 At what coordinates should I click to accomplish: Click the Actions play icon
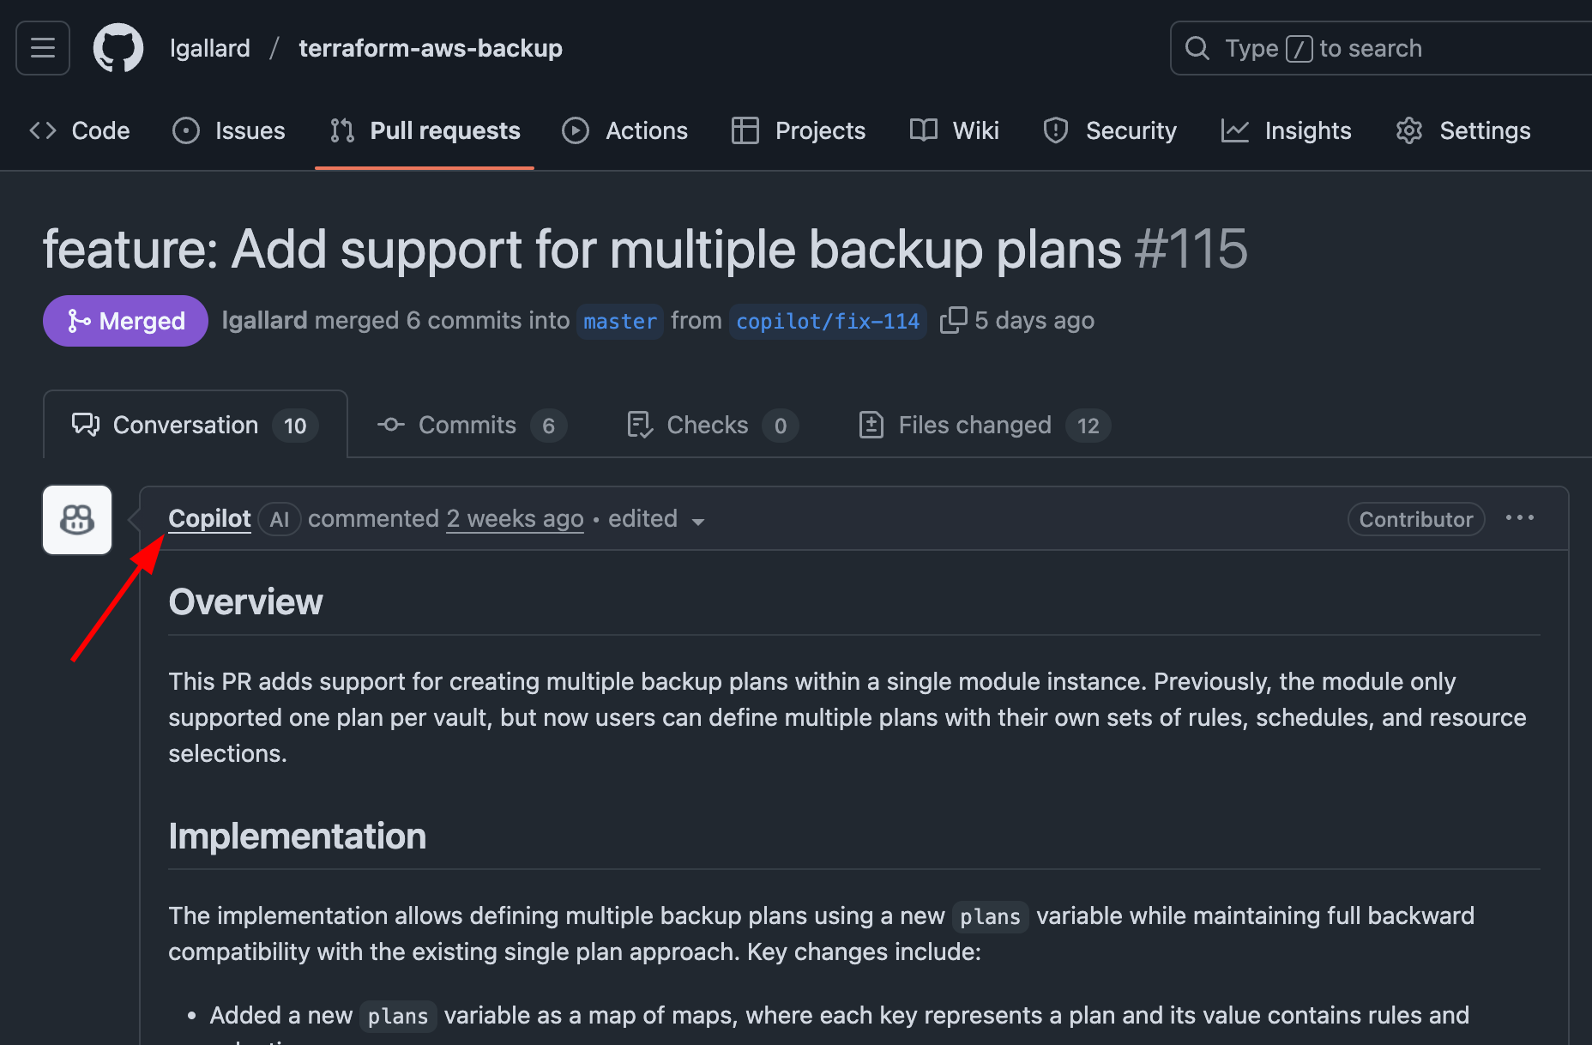point(576,130)
